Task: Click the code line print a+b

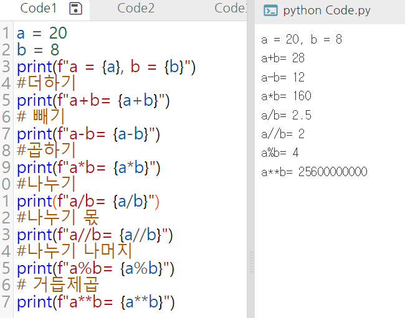Action: point(93,100)
